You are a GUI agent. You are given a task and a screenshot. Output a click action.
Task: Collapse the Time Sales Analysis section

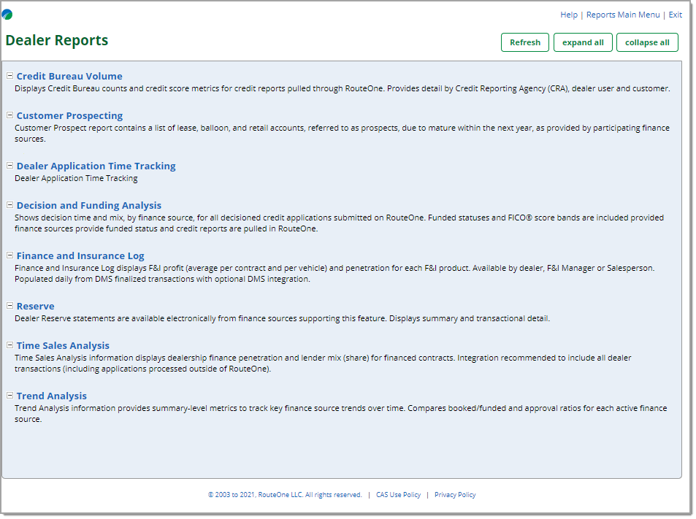click(x=9, y=345)
